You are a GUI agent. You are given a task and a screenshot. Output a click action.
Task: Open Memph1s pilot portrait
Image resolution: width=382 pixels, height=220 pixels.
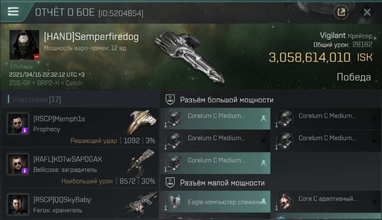[18, 123]
